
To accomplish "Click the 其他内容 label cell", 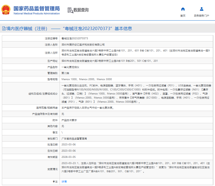I will (31, 126).
